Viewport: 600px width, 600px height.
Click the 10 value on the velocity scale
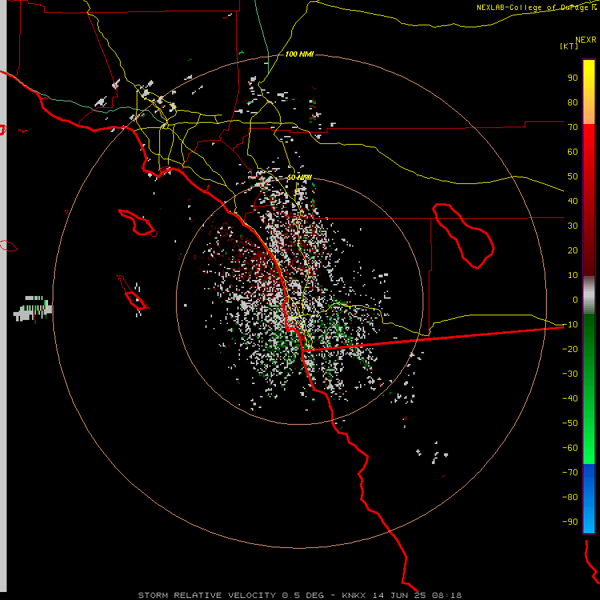coord(573,275)
